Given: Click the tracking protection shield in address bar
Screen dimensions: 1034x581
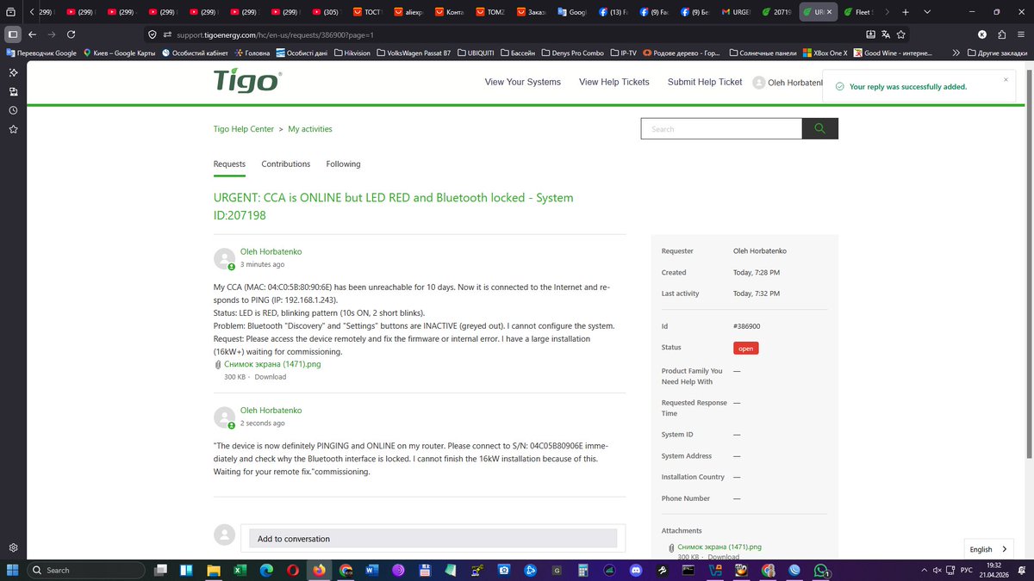Looking at the screenshot, I should pyautogui.click(x=152, y=35).
